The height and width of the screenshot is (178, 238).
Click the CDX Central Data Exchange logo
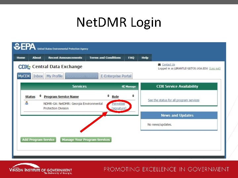pos(50,67)
